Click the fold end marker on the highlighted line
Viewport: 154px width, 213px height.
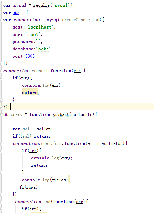pyautogui.click(x=1, y=107)
